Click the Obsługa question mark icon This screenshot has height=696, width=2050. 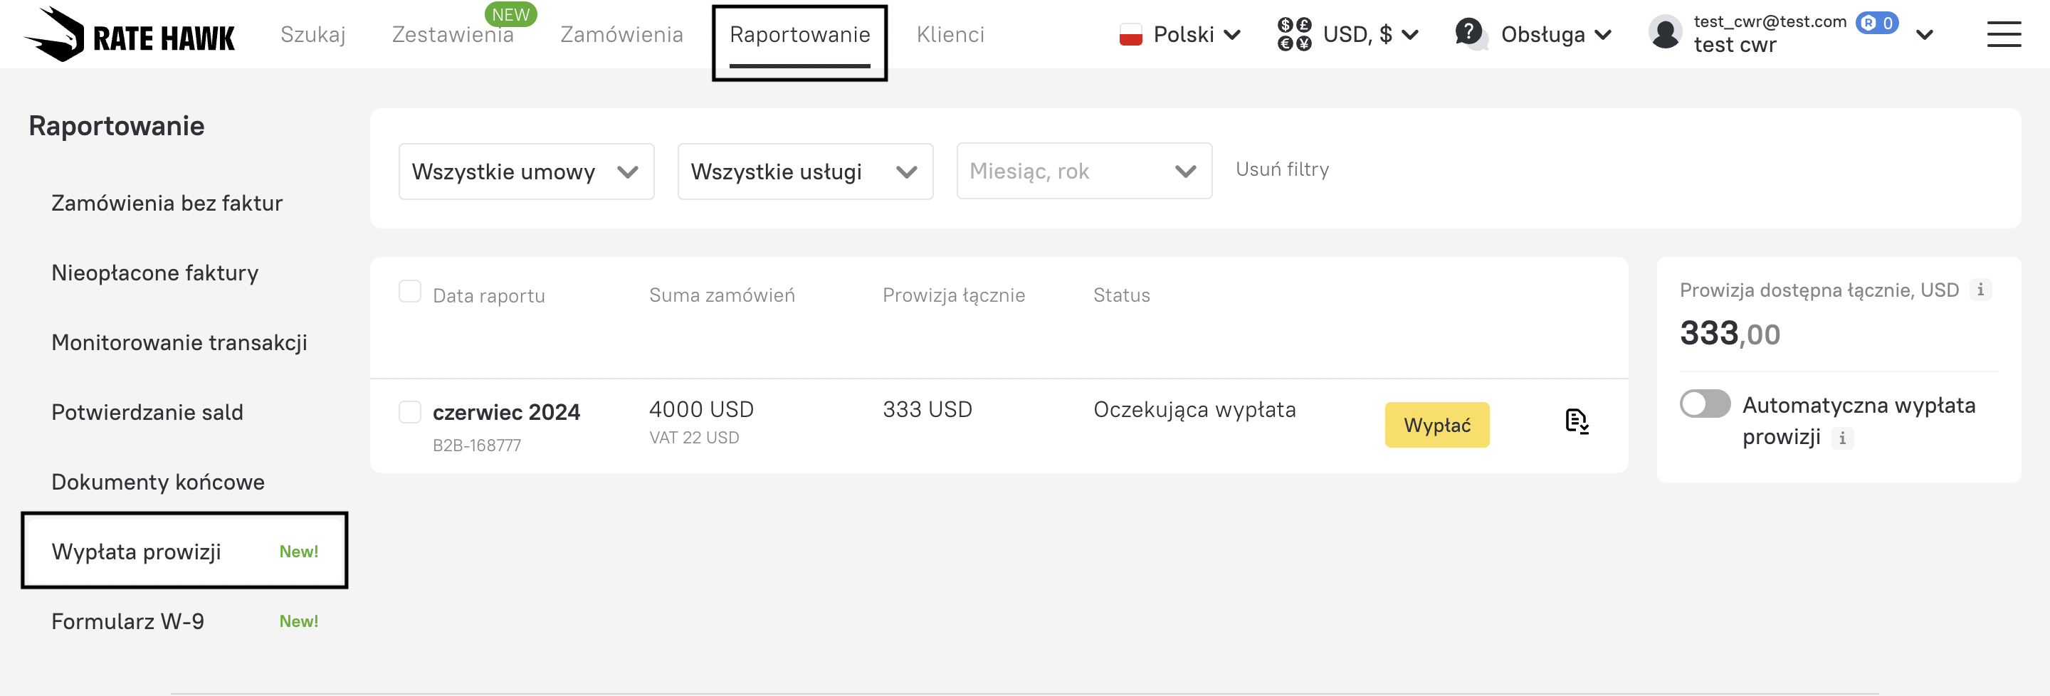coord(1468,33)
